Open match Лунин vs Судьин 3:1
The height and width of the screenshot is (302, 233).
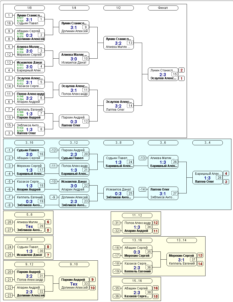pos(30,19)
